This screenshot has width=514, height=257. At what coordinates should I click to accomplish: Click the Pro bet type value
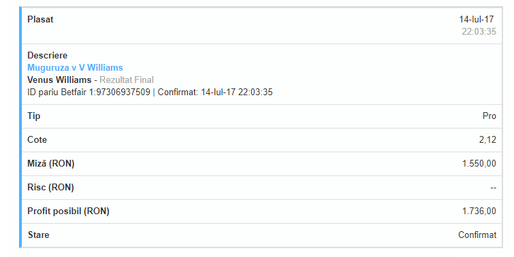point(489,116)
